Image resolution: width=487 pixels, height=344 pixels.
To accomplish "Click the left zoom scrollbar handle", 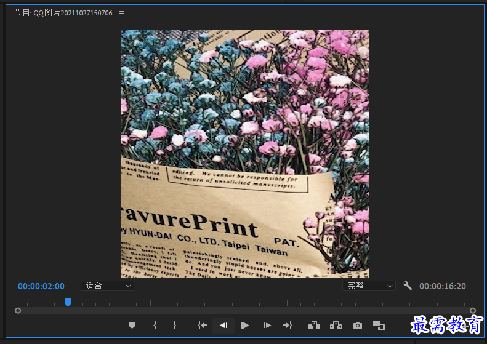I will pyautogui.click(x=18, y=311).
